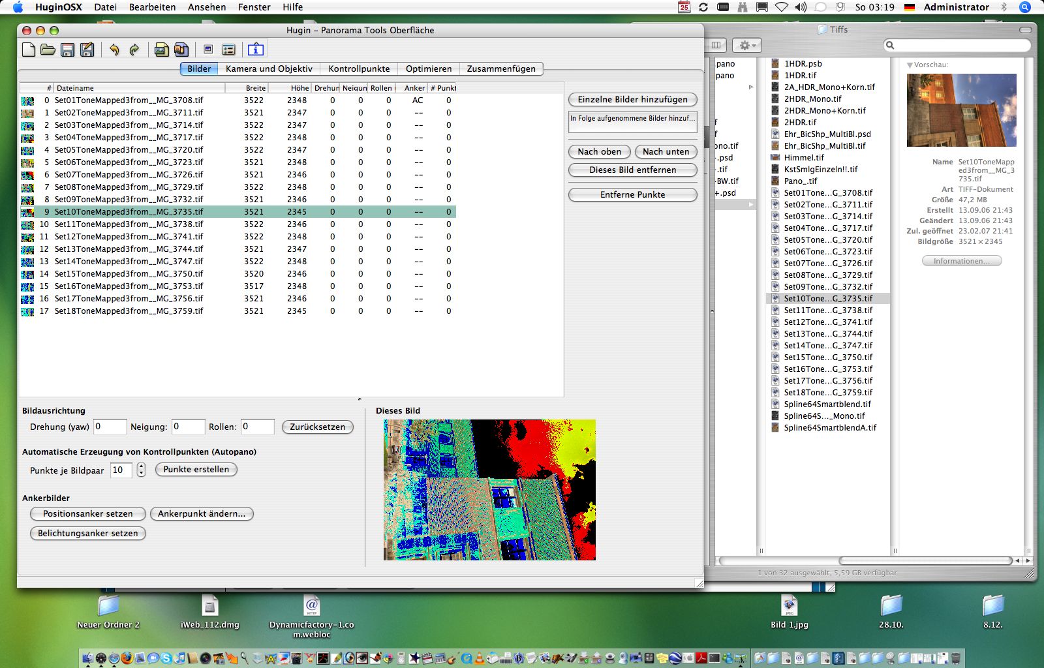The image size is (1044, 668).
Task: Click the Drehung (yaw) input field
Action: coord(109,427)
